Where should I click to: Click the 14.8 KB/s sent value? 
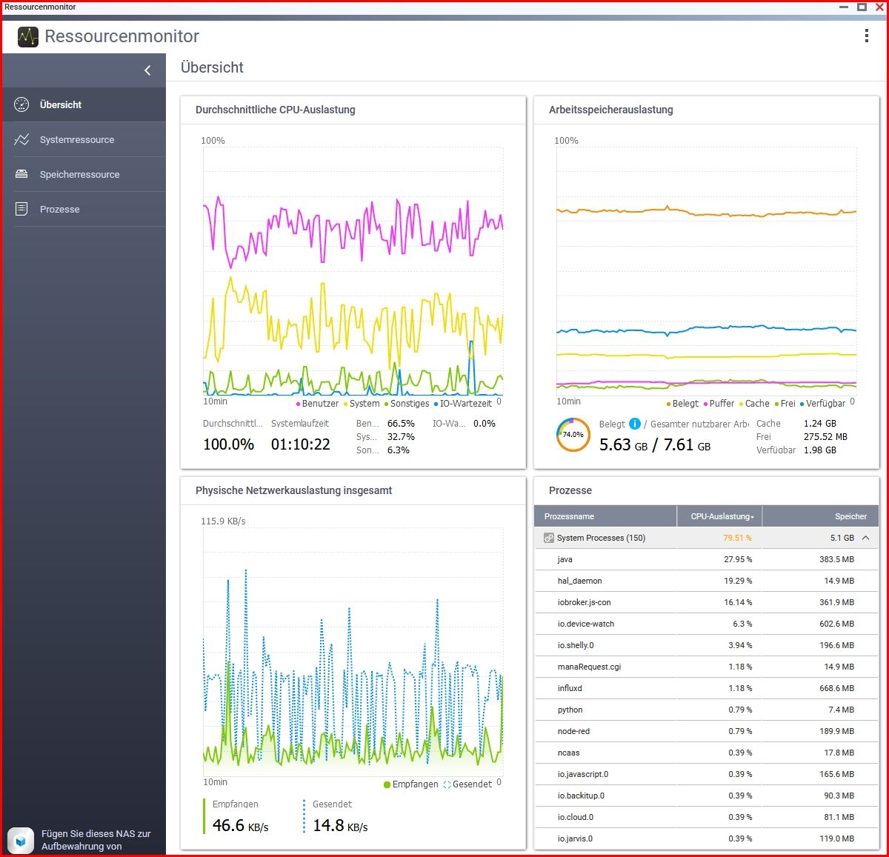pos(340,825)
